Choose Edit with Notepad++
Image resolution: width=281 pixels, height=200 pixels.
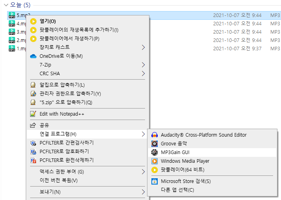click(x=88, y=114)
